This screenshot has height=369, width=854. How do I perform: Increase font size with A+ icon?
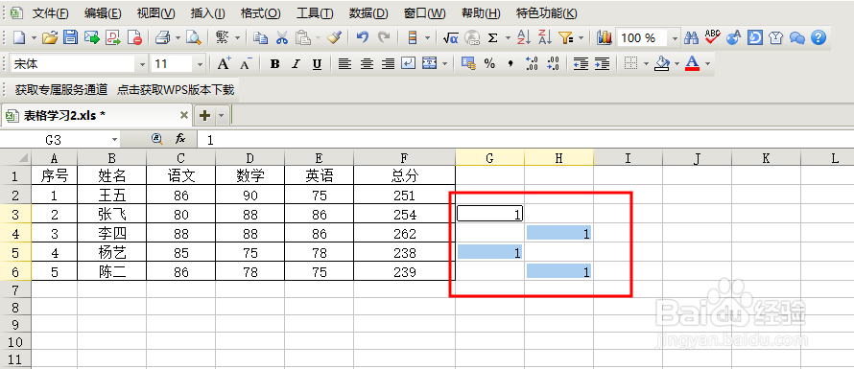tap(224, 63)
